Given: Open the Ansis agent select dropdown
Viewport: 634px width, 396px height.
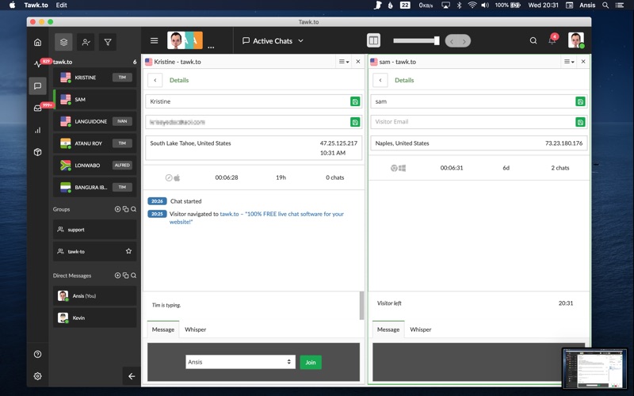Looking at the screenshot, I should tap(240, 362).
